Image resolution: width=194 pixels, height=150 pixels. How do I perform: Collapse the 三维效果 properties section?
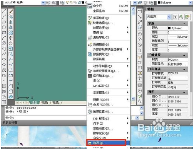click(184, 55)
